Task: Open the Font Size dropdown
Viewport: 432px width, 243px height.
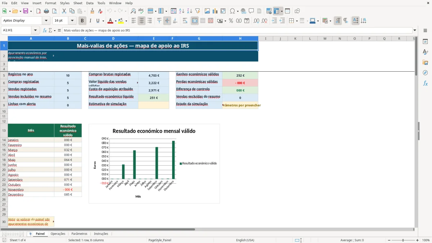Action: coord(72,21)
